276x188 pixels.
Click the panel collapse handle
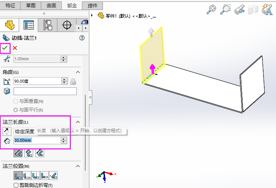coord(90,97)
